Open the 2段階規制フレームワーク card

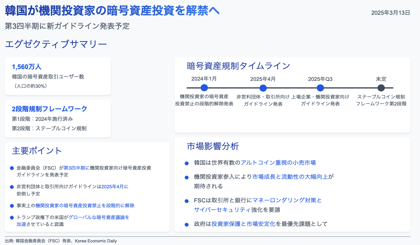pyautogui.click(x=58, y=118)
